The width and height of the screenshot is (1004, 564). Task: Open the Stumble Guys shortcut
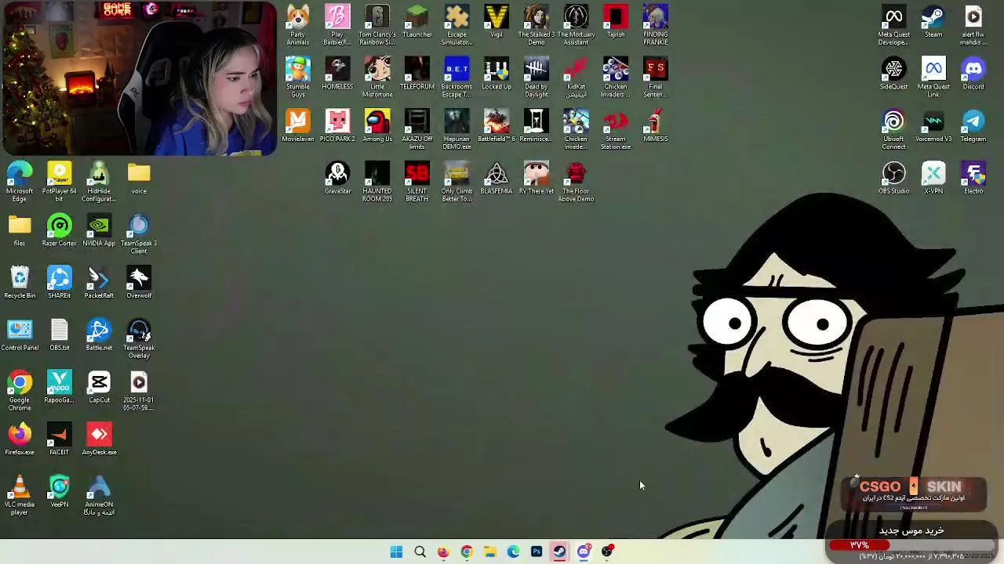pos(297,78)
